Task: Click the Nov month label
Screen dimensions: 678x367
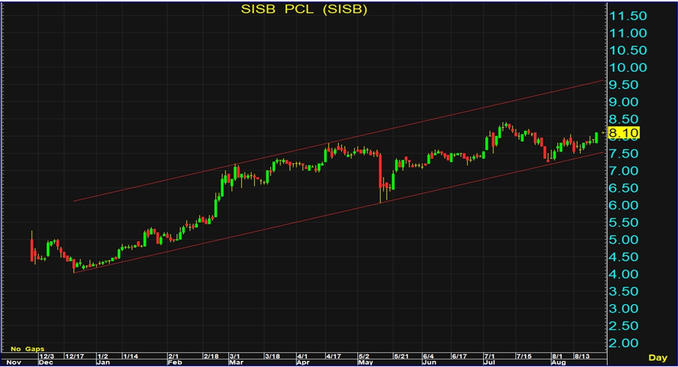Action: coord(13,363)
